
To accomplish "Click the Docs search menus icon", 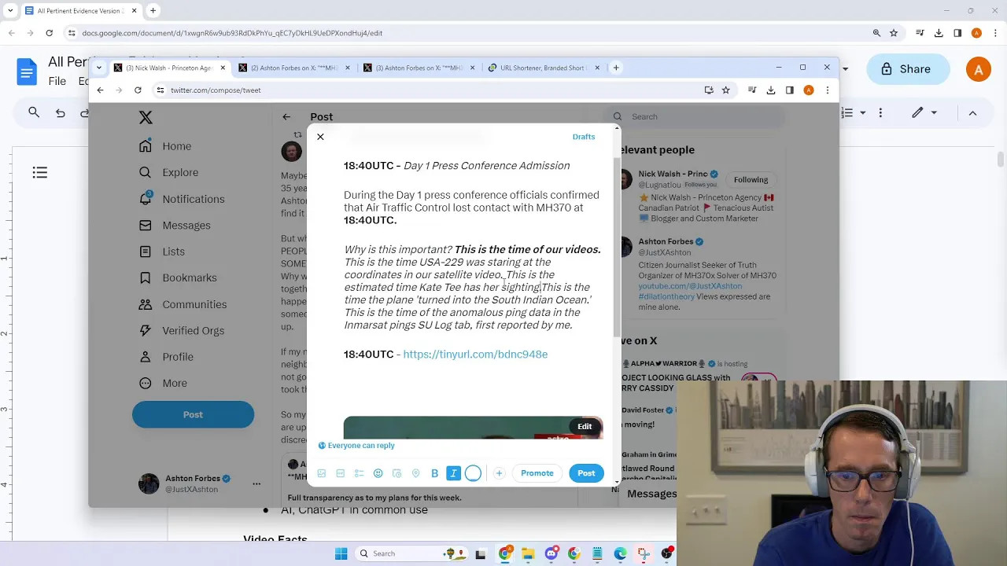I will click(x=34, y=113).
